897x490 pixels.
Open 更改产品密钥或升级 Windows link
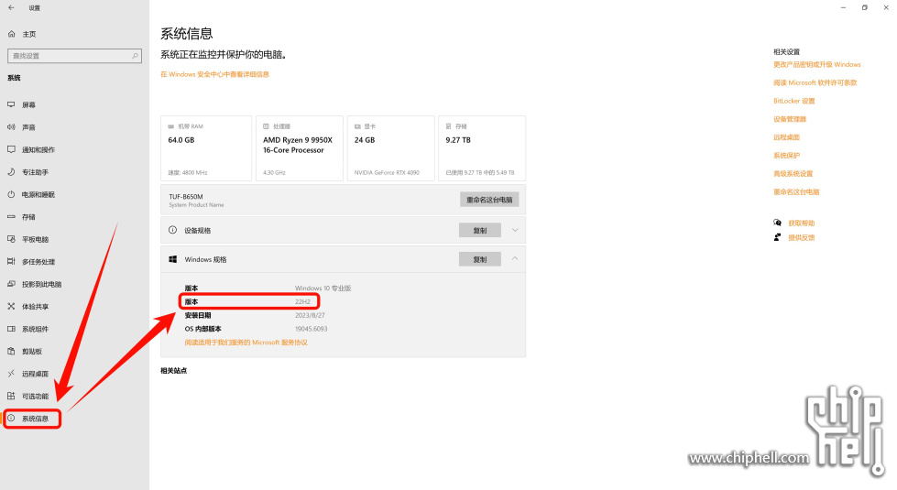[817, 65]
